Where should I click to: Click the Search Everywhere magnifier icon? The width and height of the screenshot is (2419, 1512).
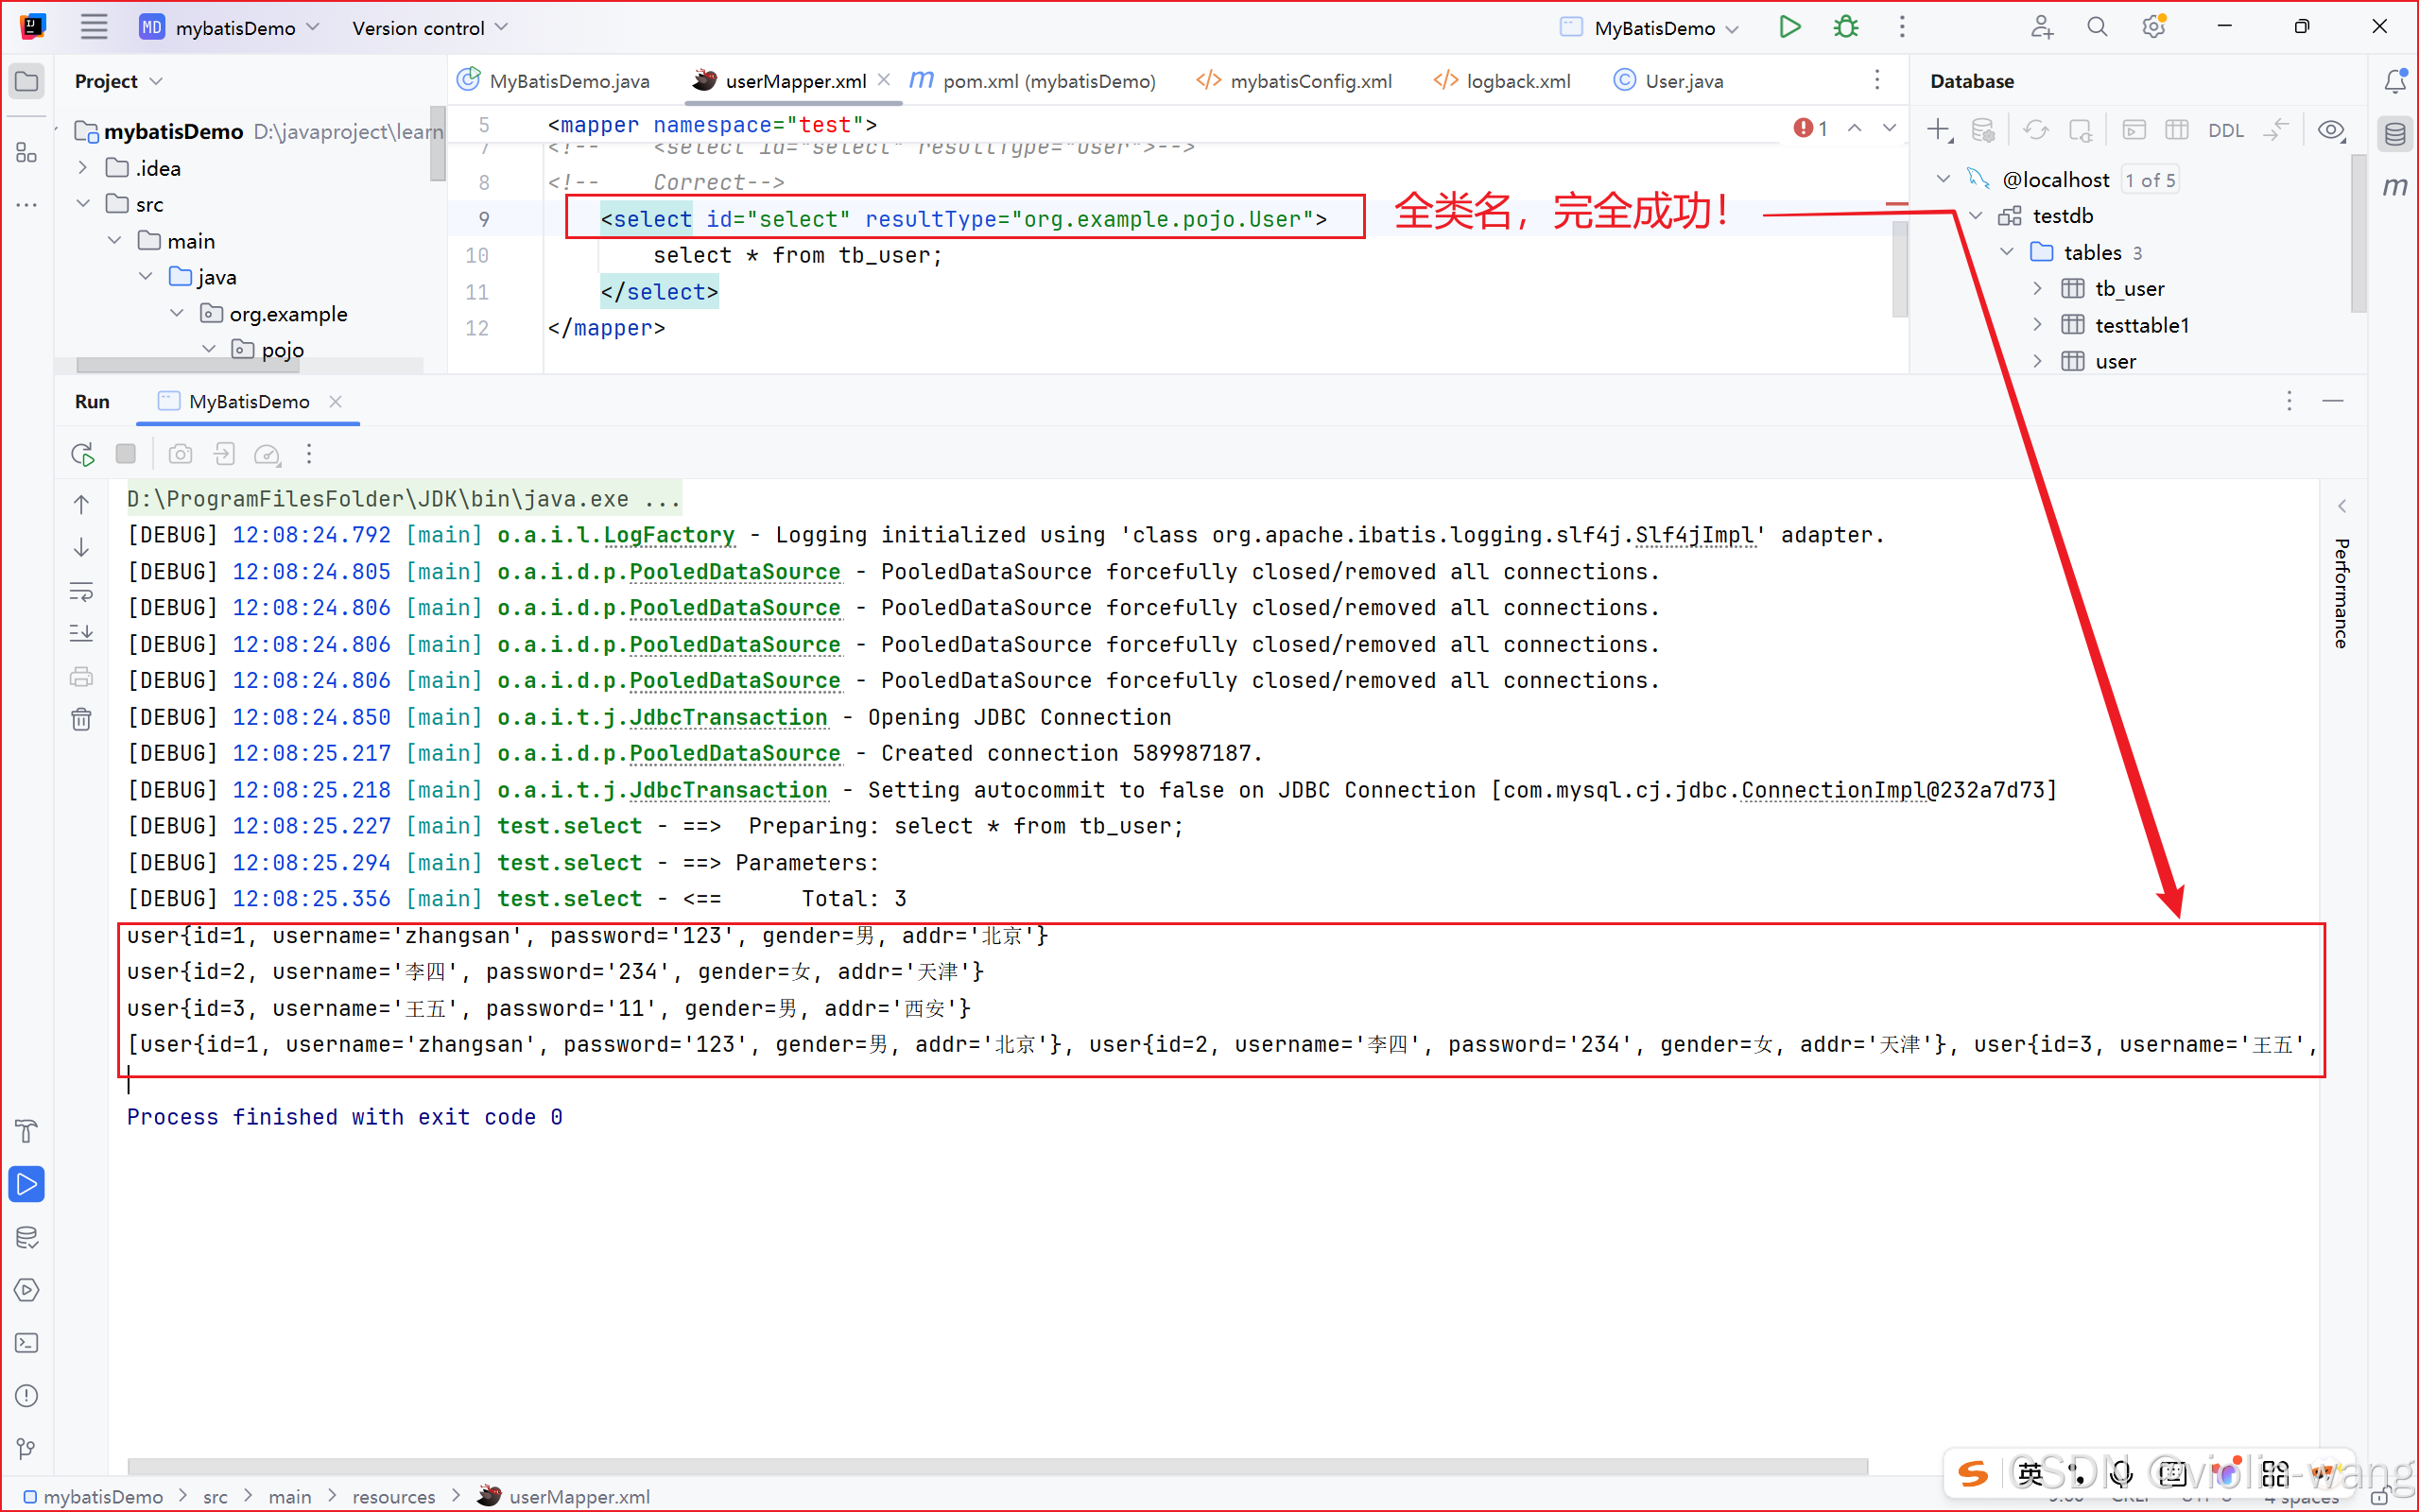[x=2097, y=27]
